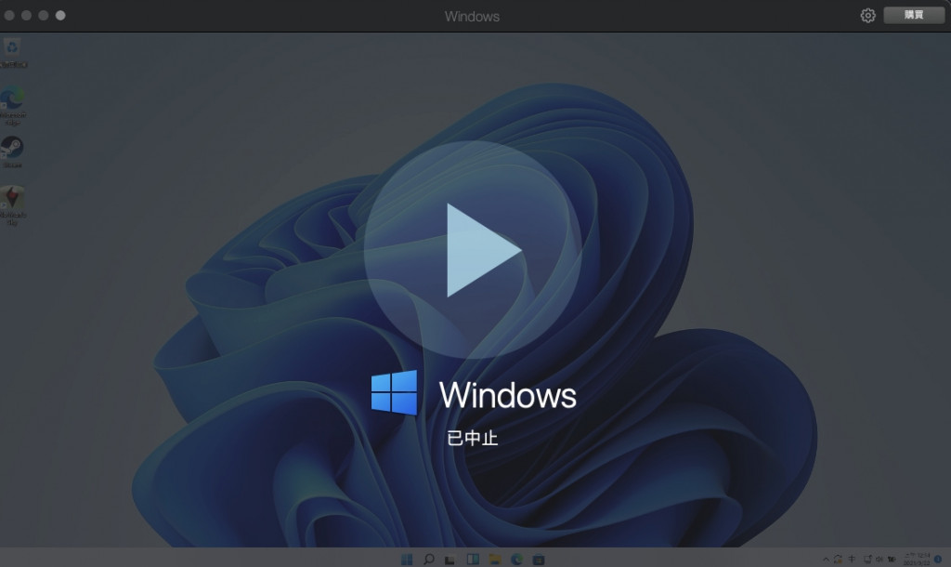Select the Microsoft Edge desktop shortcut
951x567 pixels.
click(x=13, y=106)
